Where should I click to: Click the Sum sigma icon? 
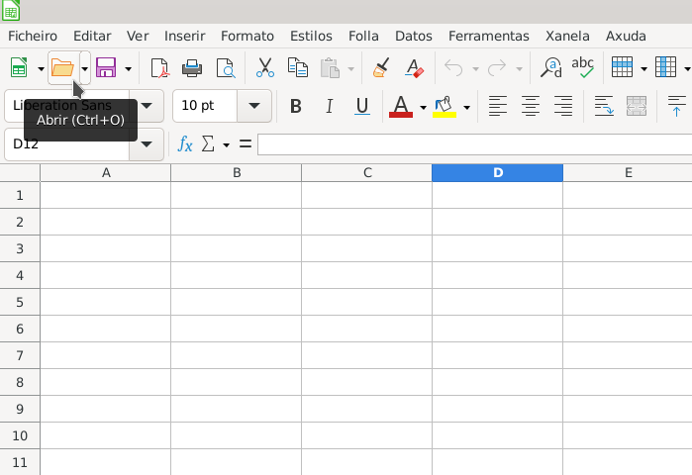click(x=208, y=143)
